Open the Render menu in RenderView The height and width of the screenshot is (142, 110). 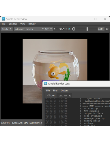32,24
